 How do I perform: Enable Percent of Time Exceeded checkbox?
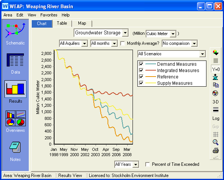tap(147, 164)
